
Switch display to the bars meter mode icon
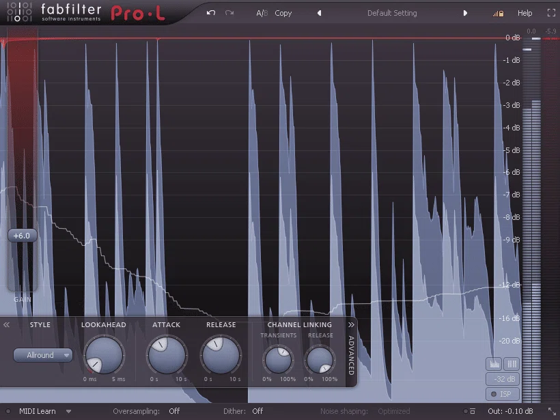[x=512, y=364]
